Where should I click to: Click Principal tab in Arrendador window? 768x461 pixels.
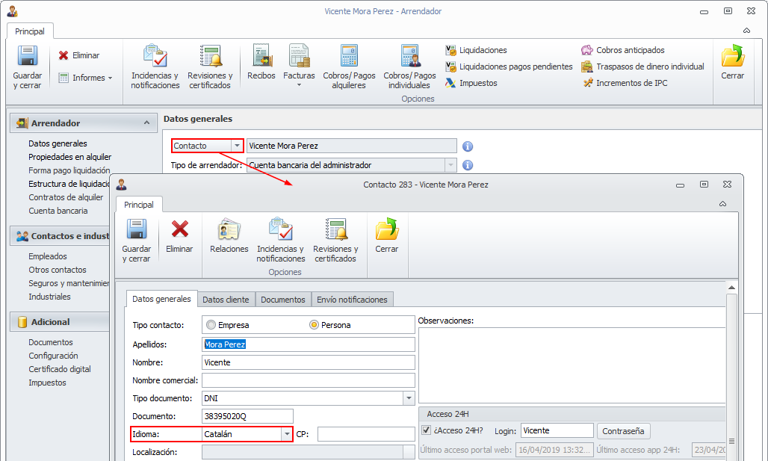tap(29, 31)
